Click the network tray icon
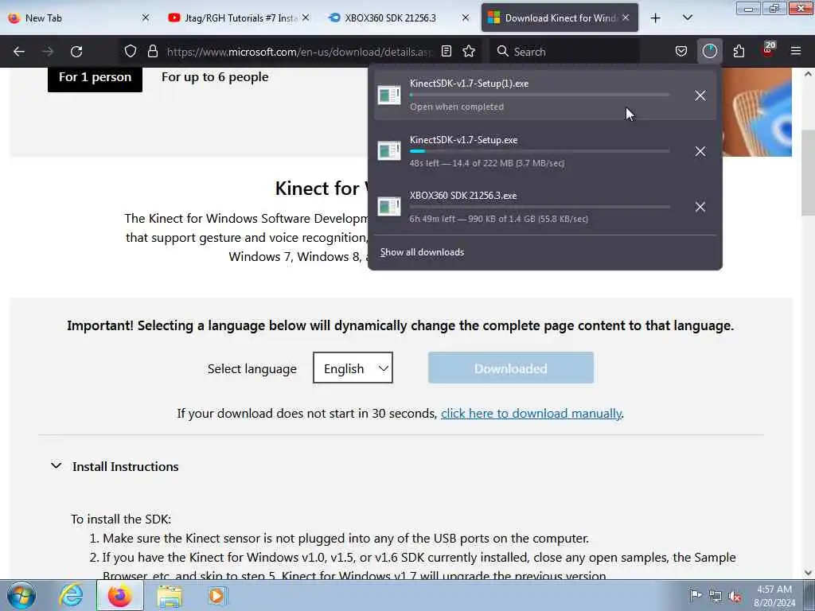Screen dimensions: 815x611 click(716, 596)
